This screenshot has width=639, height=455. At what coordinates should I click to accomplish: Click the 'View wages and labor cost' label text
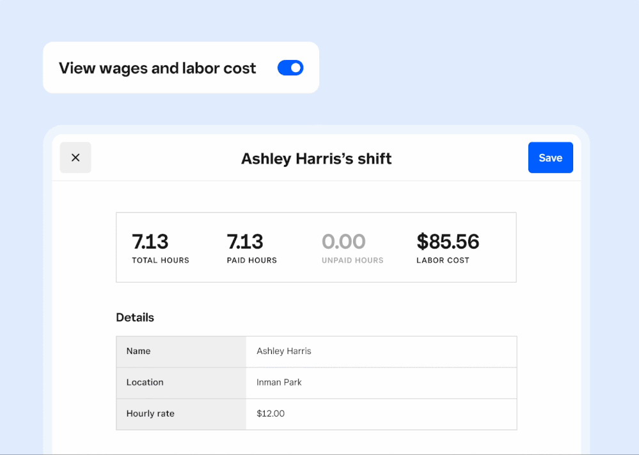[157, 68]
